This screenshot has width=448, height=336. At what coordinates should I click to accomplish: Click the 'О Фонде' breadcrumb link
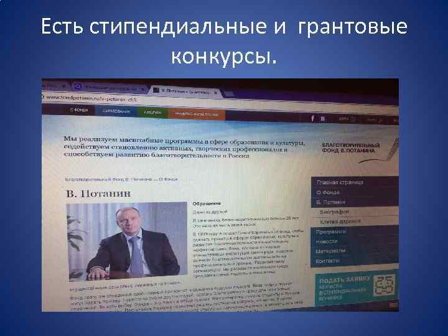pyautogui.click(x=168, y=179)
